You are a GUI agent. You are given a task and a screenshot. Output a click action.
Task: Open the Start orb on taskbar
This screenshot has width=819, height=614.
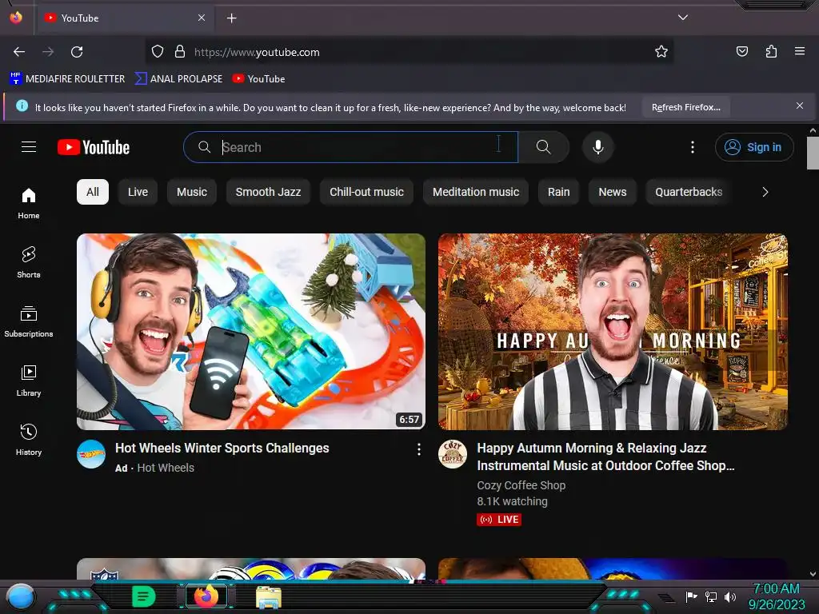[x=21, y=596]
